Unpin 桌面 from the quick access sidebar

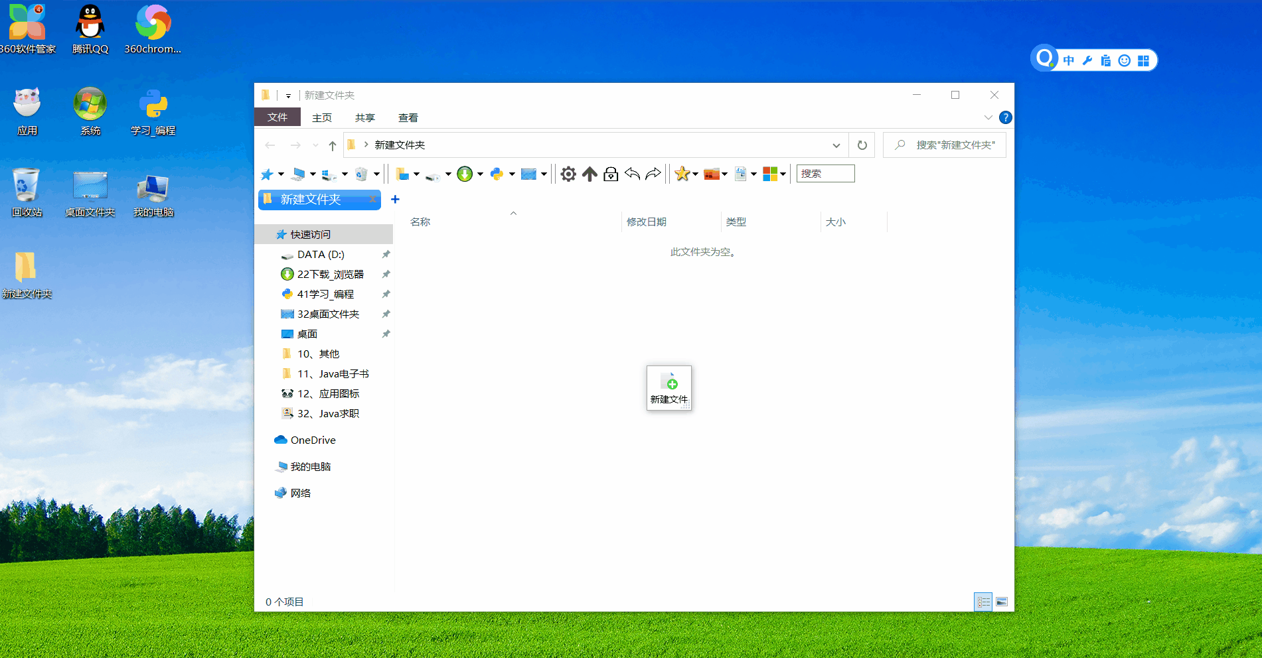(x=386, y=334)
